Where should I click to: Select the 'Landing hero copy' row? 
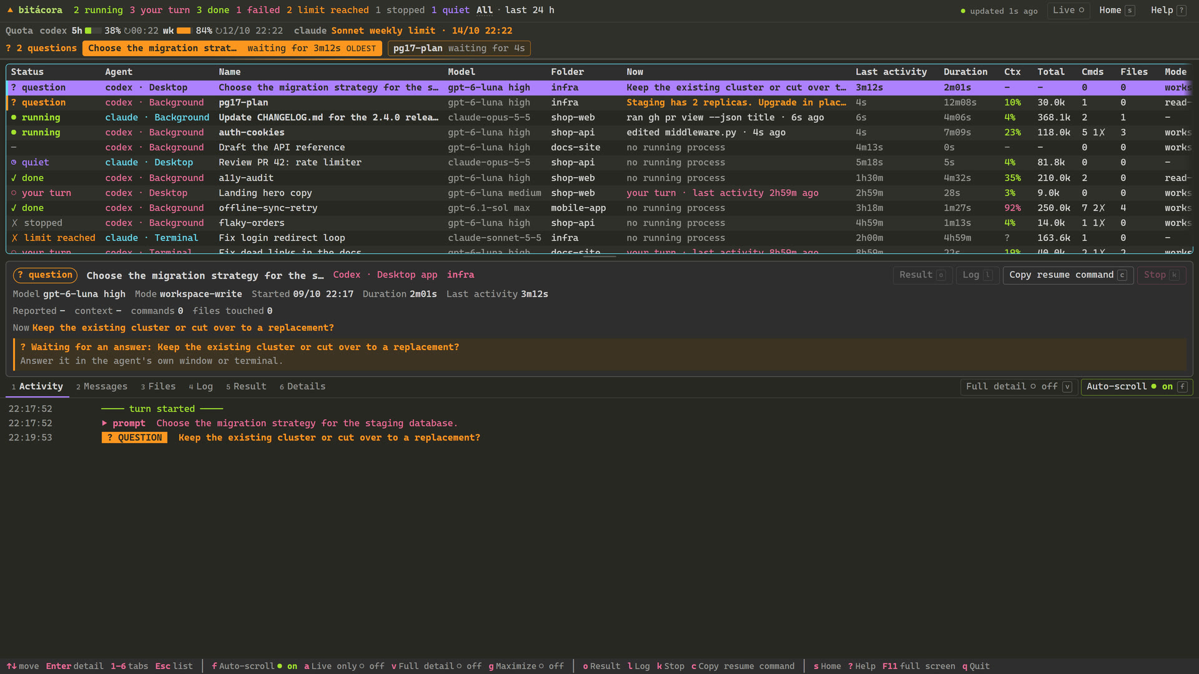[x=599, y=193]
